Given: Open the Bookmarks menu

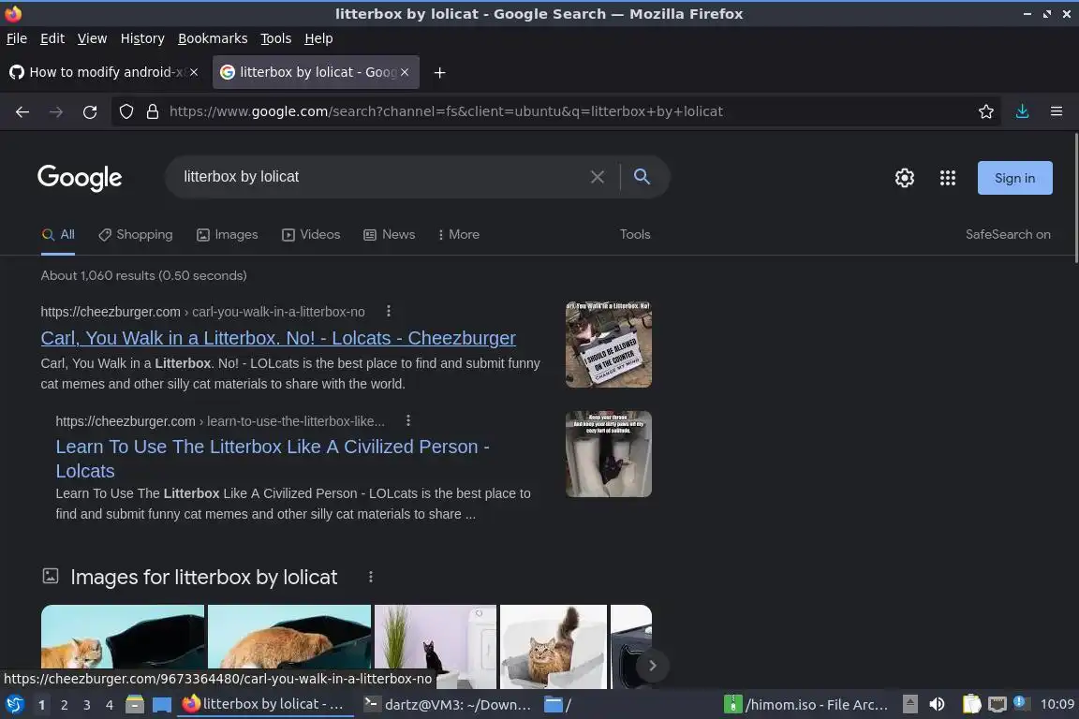Looking at the screenshot, I should click(213, 38).
